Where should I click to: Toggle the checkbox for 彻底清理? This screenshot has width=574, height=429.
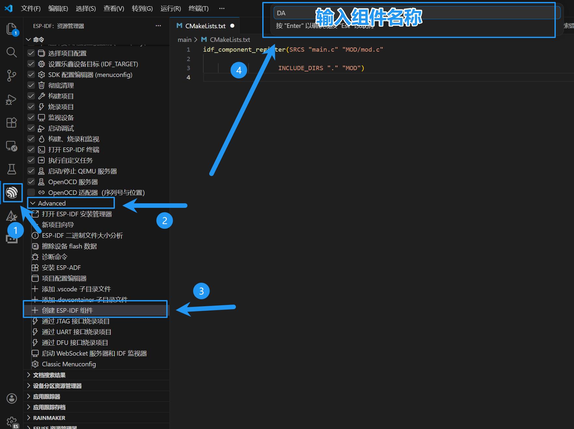pos(31,85)
